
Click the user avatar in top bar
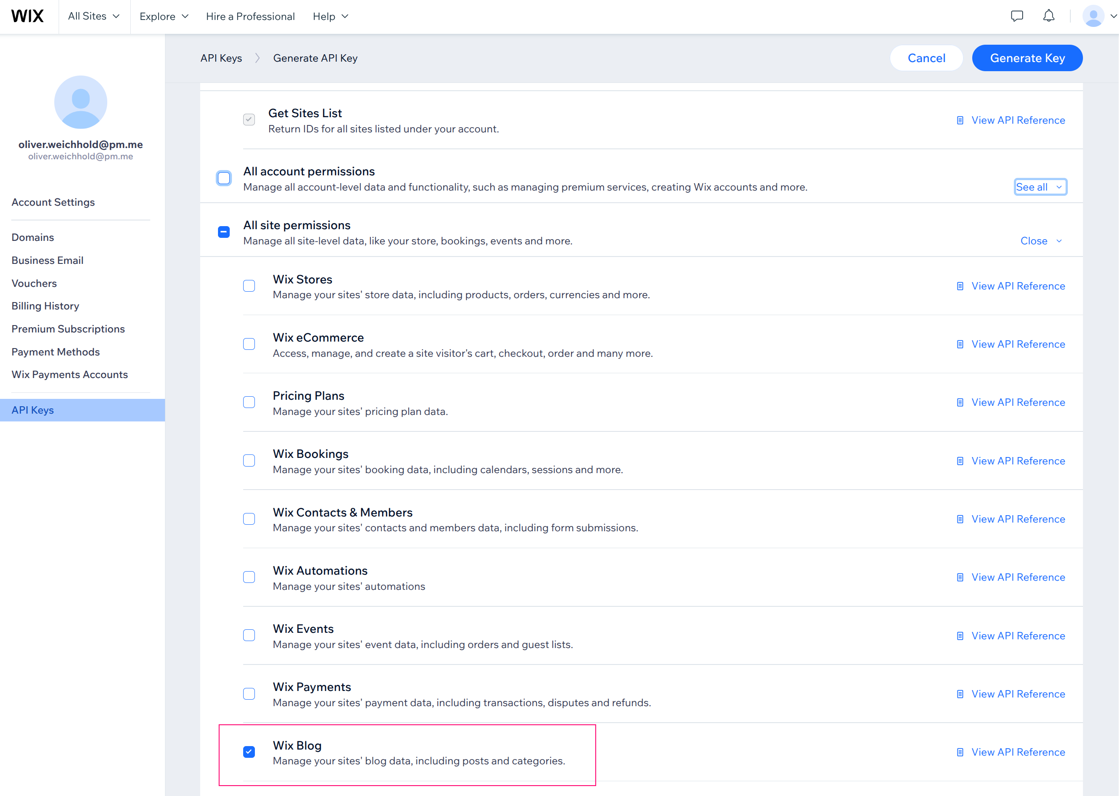coord(1093,16)
